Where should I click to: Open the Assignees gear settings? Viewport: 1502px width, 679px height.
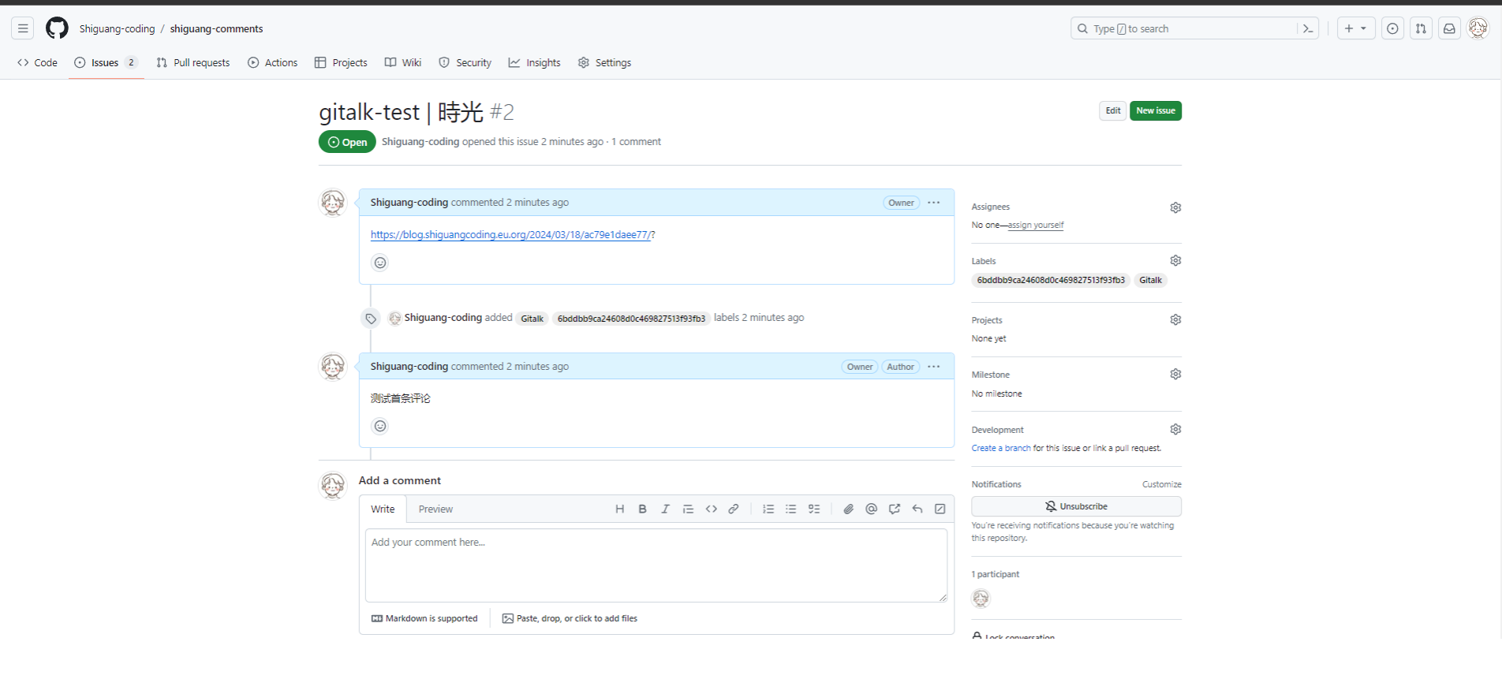pos(1175,207)
